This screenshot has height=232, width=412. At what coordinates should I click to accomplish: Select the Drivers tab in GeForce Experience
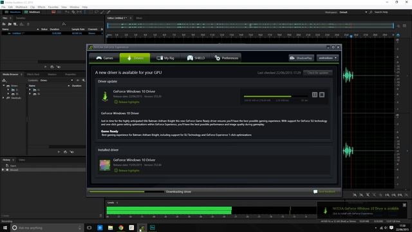135,58
